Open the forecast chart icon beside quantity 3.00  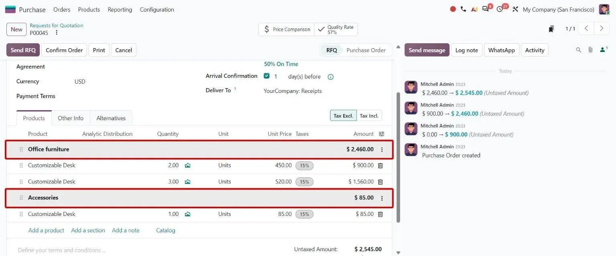coord(187,182)
